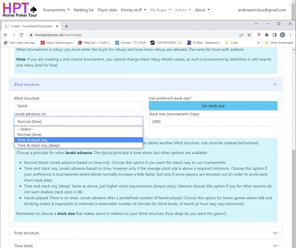Click the 'Create - HomePokerTourSystem' browser tab
296x248 pixels.
[x=32, y=26]
